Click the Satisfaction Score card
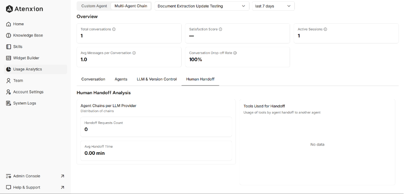This screenshot has height=194, width=404. tap(237, 34)
